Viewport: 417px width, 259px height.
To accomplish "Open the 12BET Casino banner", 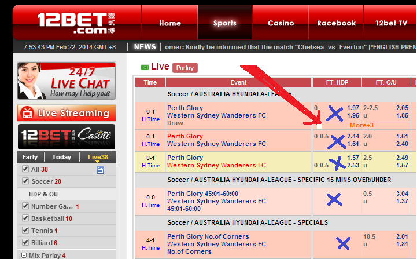I will coord(67,136).
